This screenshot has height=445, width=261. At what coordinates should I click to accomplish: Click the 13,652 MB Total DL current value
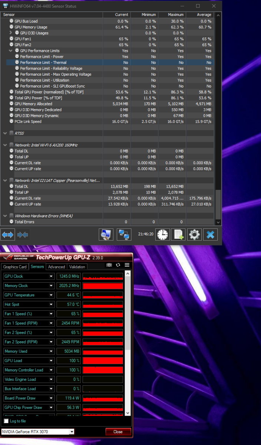click(119, 187)
